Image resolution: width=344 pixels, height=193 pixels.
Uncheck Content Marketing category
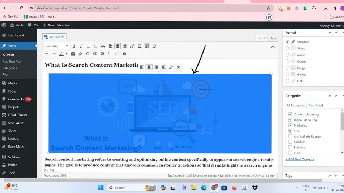click(290, 114)
